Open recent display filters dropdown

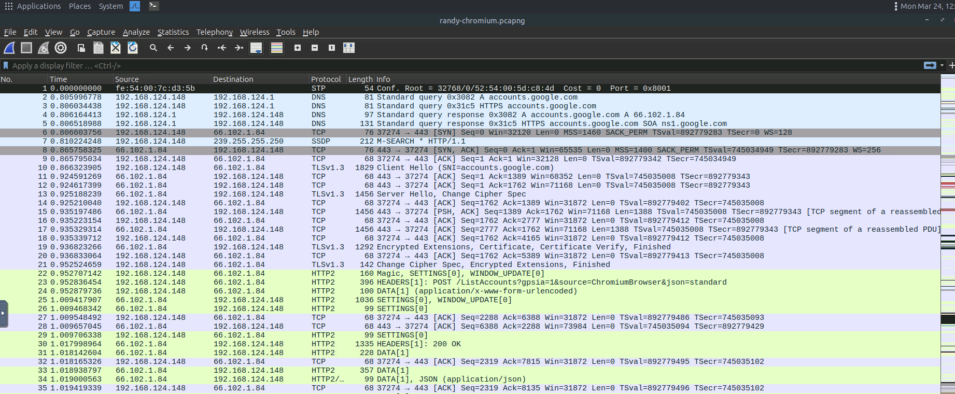point(942,65)
